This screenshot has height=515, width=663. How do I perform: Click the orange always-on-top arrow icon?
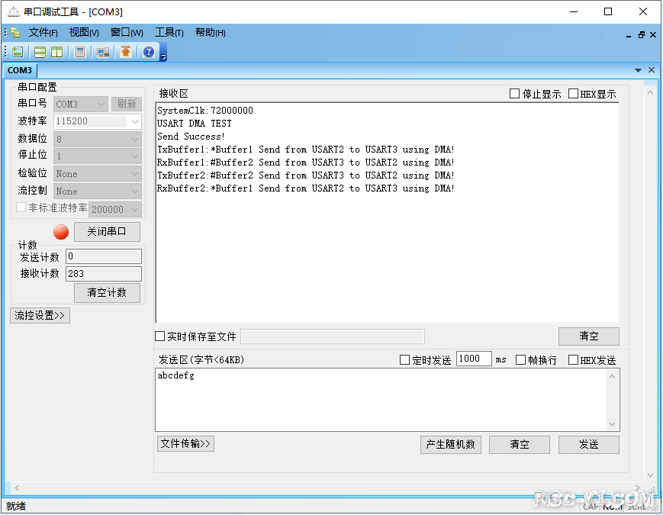coord(126,52)
